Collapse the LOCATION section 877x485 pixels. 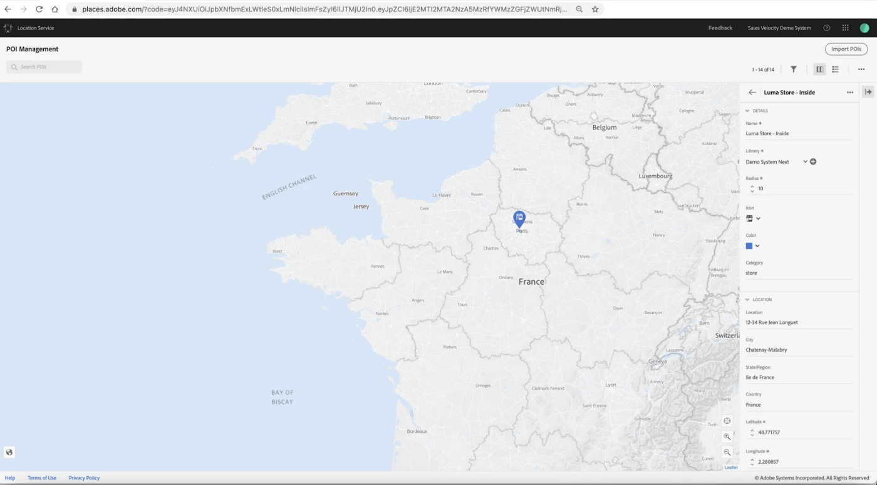coord(747,300)
